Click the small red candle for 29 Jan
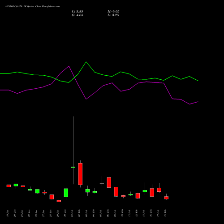 59,201
